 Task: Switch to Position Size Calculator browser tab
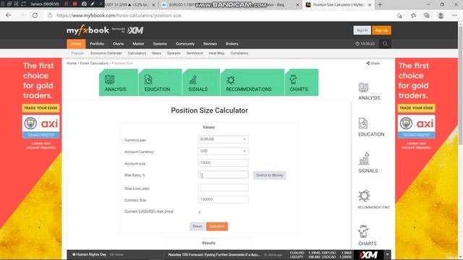(x=339, y=5)
